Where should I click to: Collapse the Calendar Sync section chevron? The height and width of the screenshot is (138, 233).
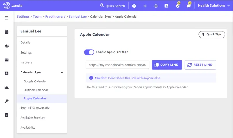coord(62,72)
